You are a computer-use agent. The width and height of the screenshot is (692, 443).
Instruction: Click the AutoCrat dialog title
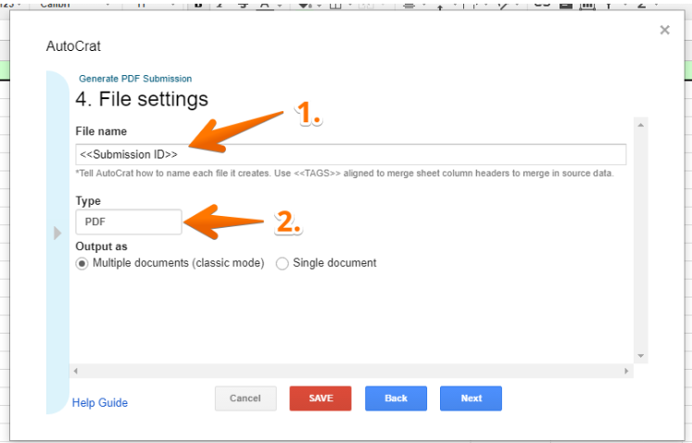click(x=73, y=46)
